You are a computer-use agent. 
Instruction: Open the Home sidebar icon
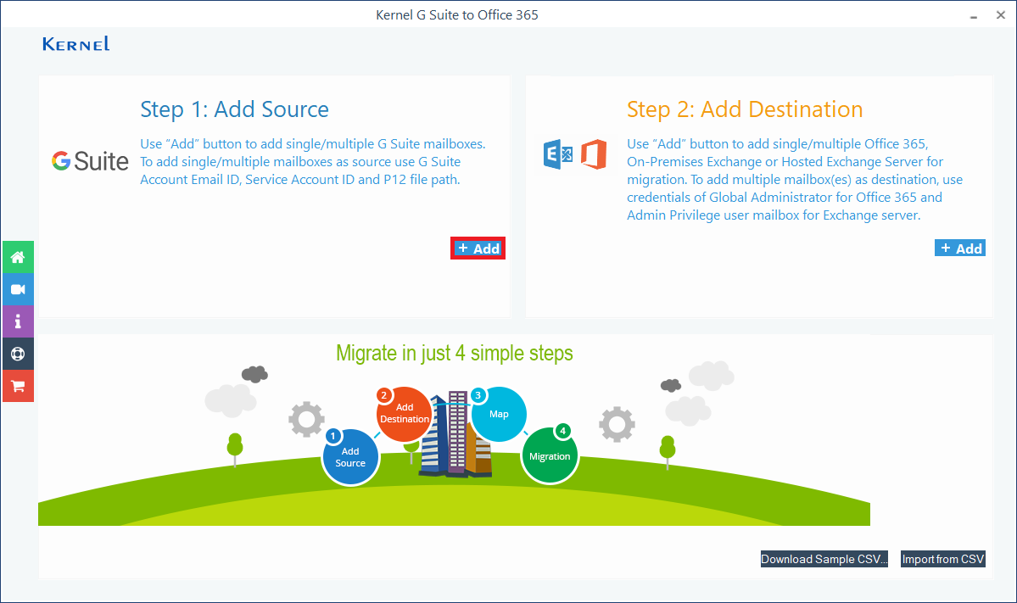coord(18,257)
